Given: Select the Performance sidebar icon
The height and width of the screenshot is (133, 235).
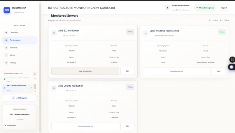Looking at the screenshot, I should [x=6, y=40].
